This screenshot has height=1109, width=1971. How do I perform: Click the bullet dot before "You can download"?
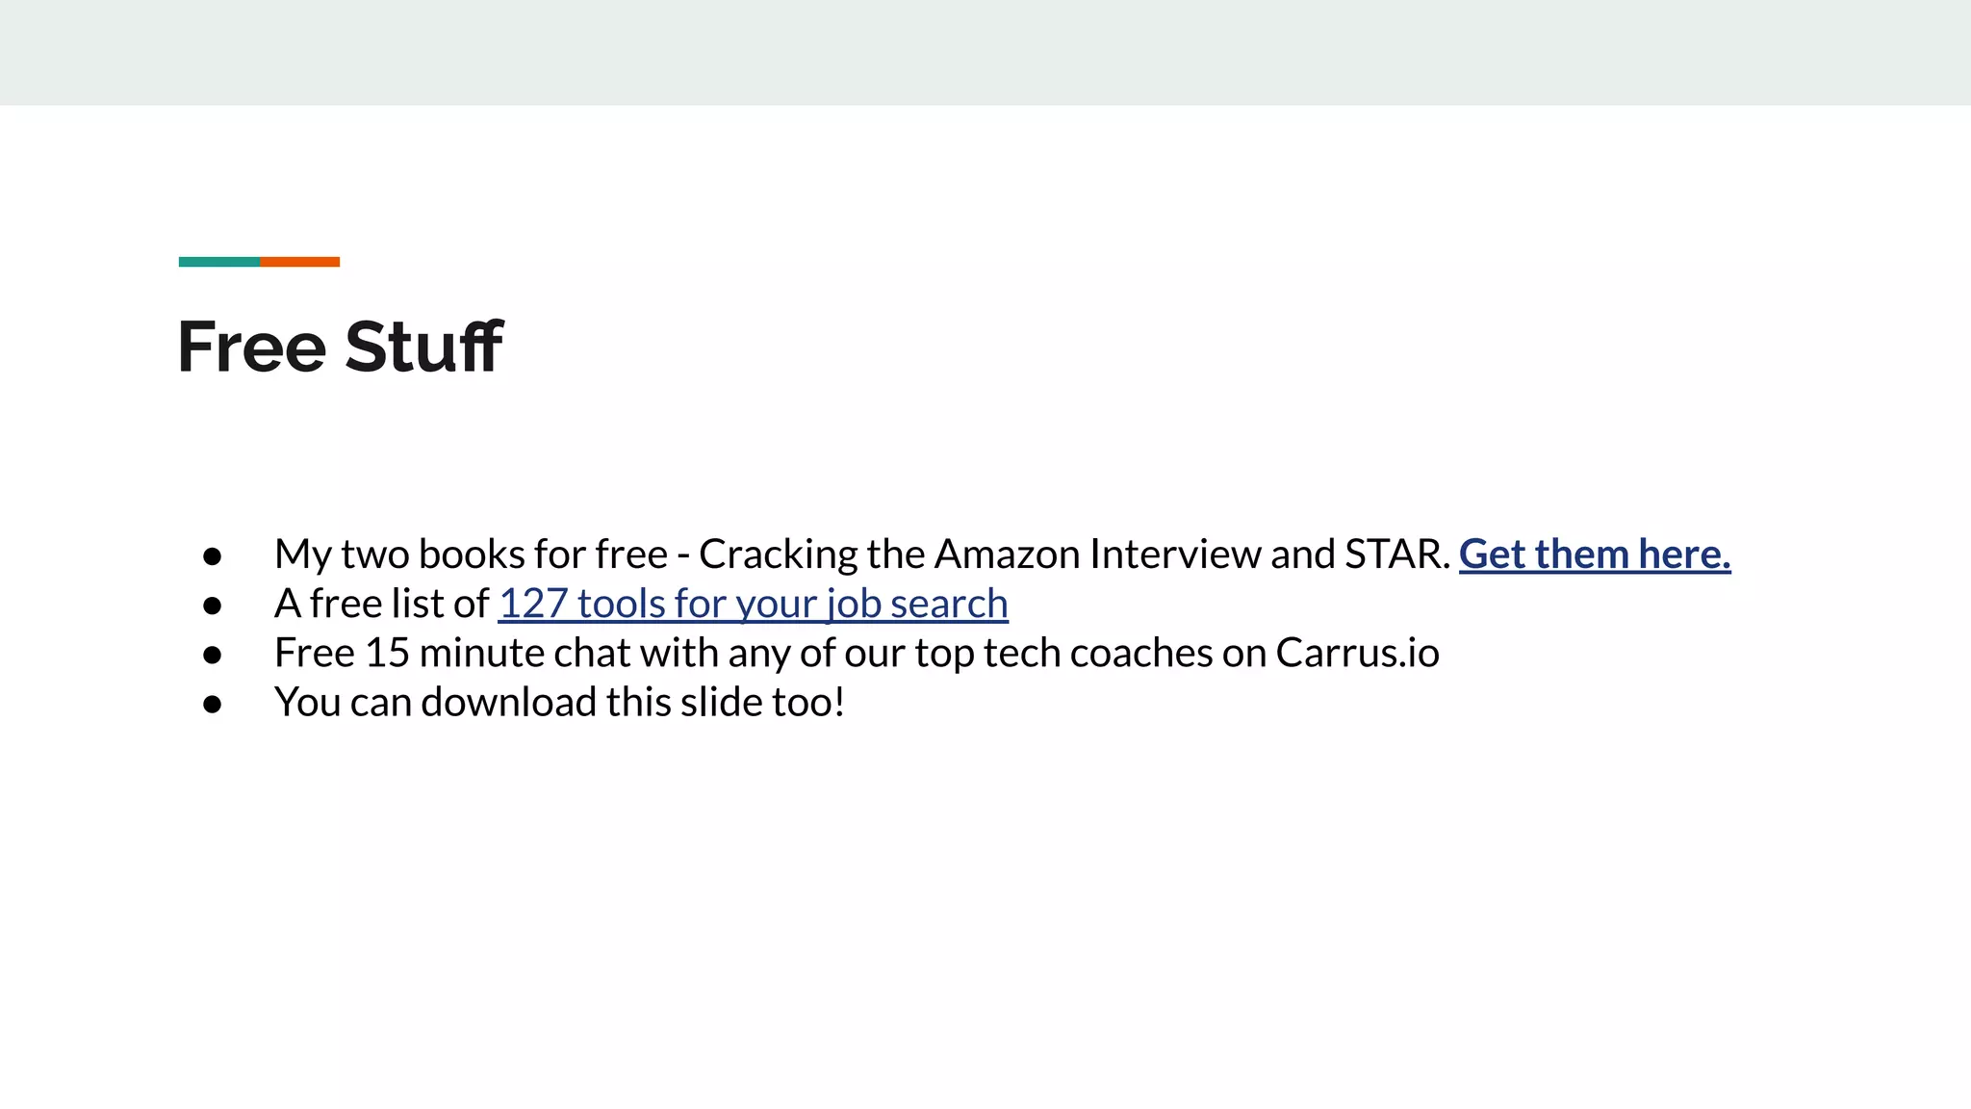tap(213, 704)
